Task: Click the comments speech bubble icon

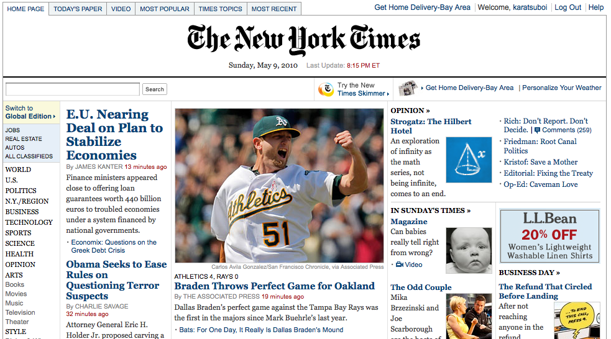Action: point(538,130)
